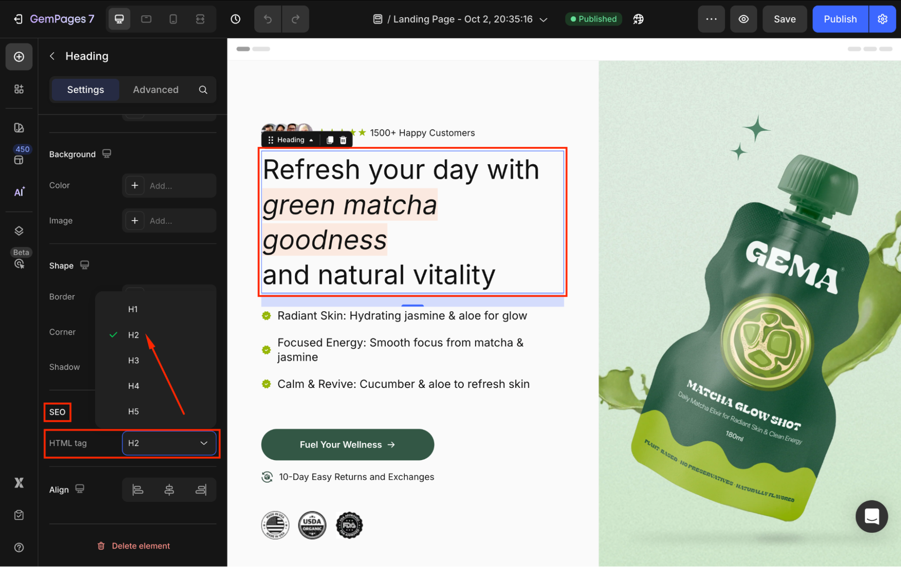Delete Heading via trash icon in toolbar

pos(343,140)
